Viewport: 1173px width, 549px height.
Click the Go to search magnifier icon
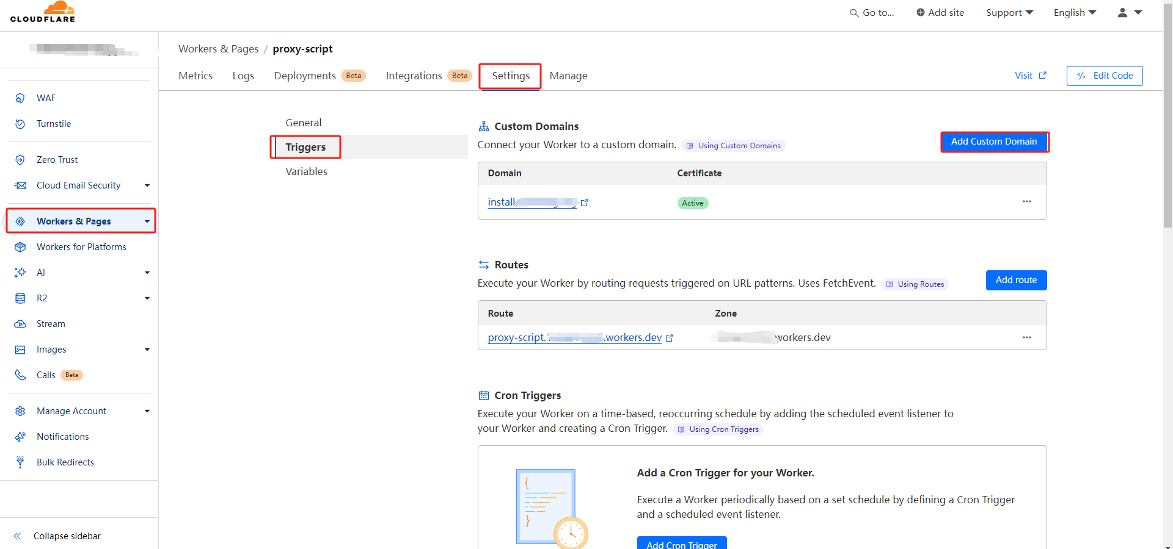854,13
